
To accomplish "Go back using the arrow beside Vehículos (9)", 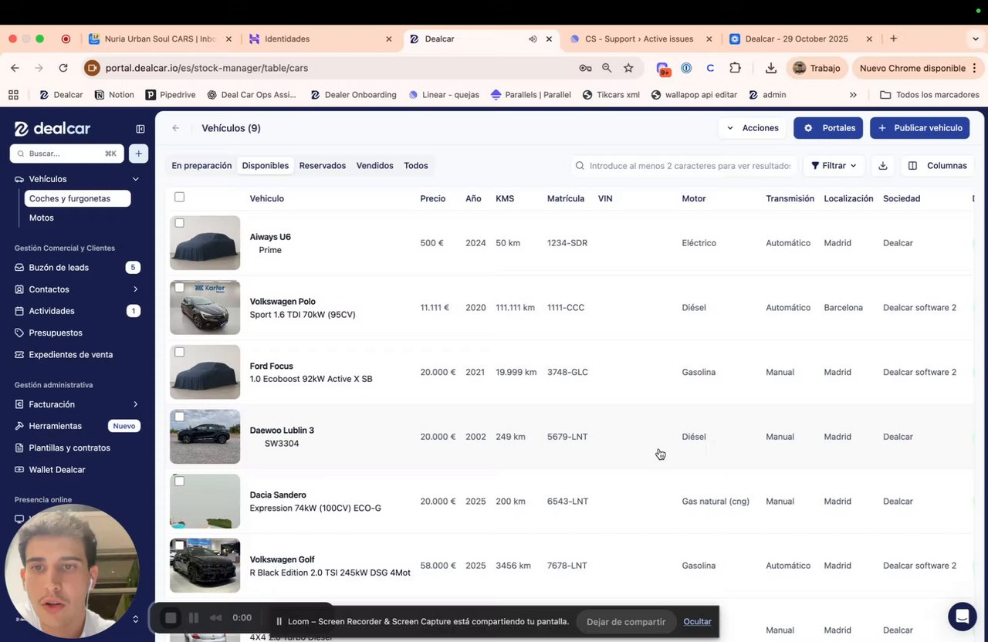I will click(x=176, y=128).
